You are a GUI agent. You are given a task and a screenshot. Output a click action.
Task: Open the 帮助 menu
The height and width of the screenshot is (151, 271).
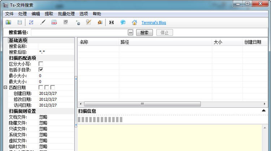(x=97, y=14)
